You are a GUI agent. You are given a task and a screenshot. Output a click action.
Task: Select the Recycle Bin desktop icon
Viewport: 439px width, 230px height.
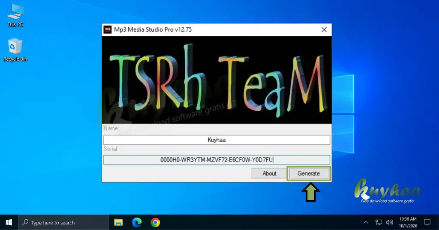(15, 50)
